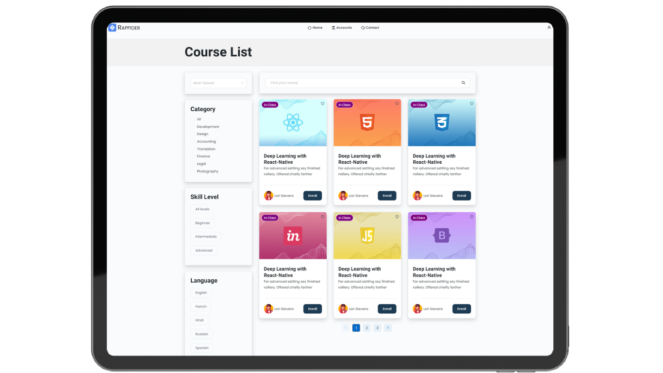Click the Find your course search field
663x373 pixels.
pos(367,83)
